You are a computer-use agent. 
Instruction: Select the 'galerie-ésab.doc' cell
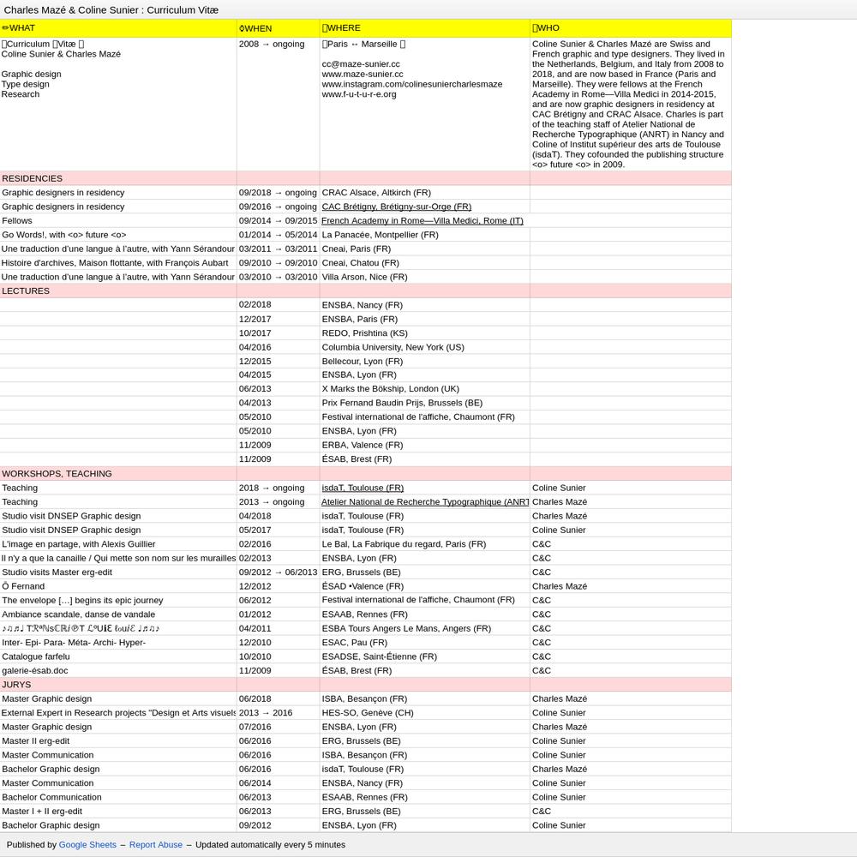click(x=118, y=671)
